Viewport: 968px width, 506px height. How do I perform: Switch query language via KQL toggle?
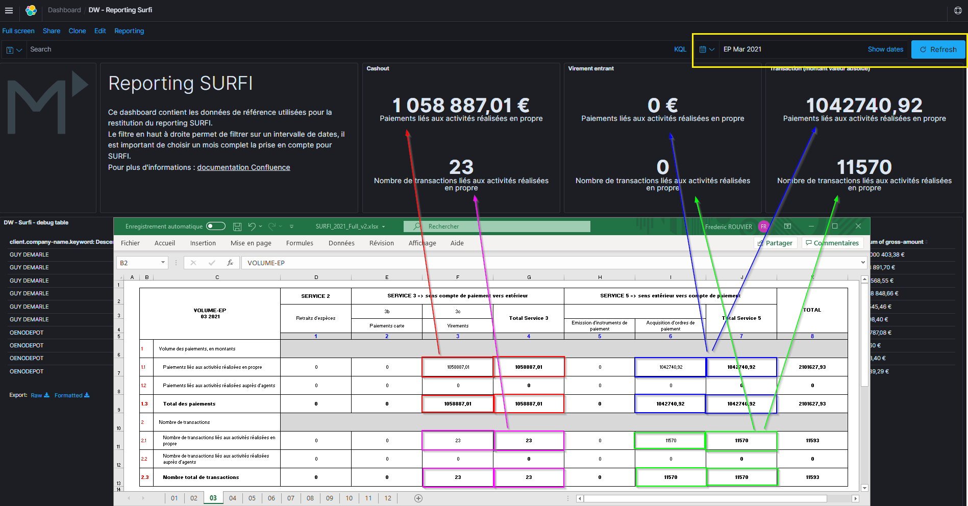pyautogui.click(x=680, y=49)
